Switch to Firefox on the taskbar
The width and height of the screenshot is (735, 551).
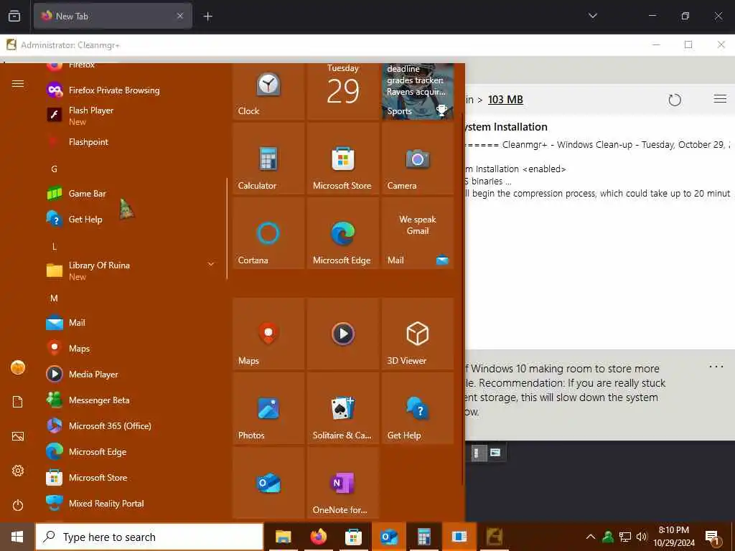318,537
